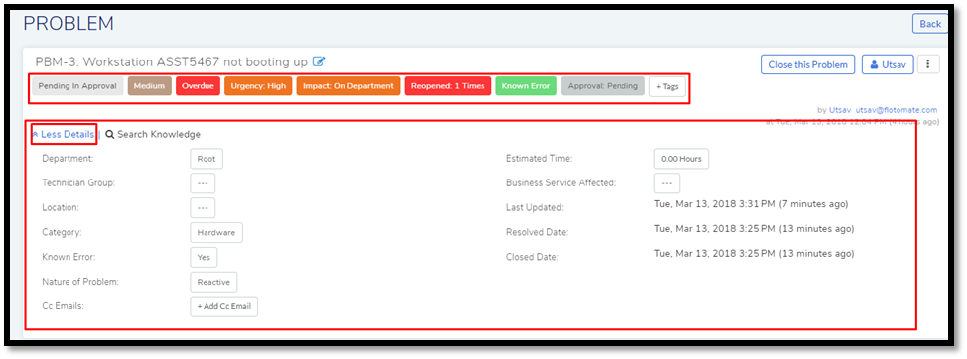This screenshot has width=967, height=359.
Task: Click the Closed Date value
Action: (755, 253)
